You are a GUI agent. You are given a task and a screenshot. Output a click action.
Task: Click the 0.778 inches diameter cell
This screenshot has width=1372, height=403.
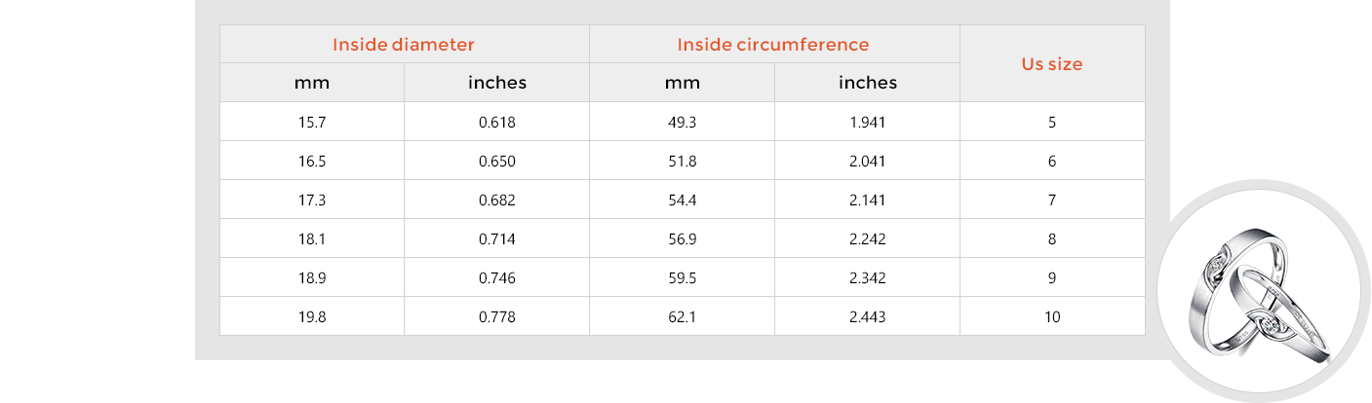pos(497,317)
